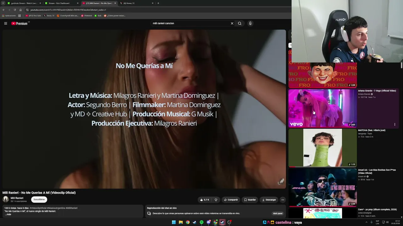Open Mili Ranieri channel avatar

coord(6,199)
